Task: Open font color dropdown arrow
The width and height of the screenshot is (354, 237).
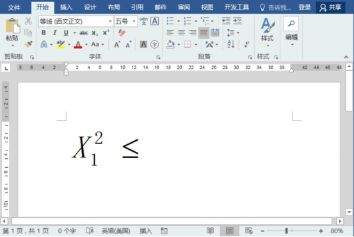Action: click(x=86, y=44)
